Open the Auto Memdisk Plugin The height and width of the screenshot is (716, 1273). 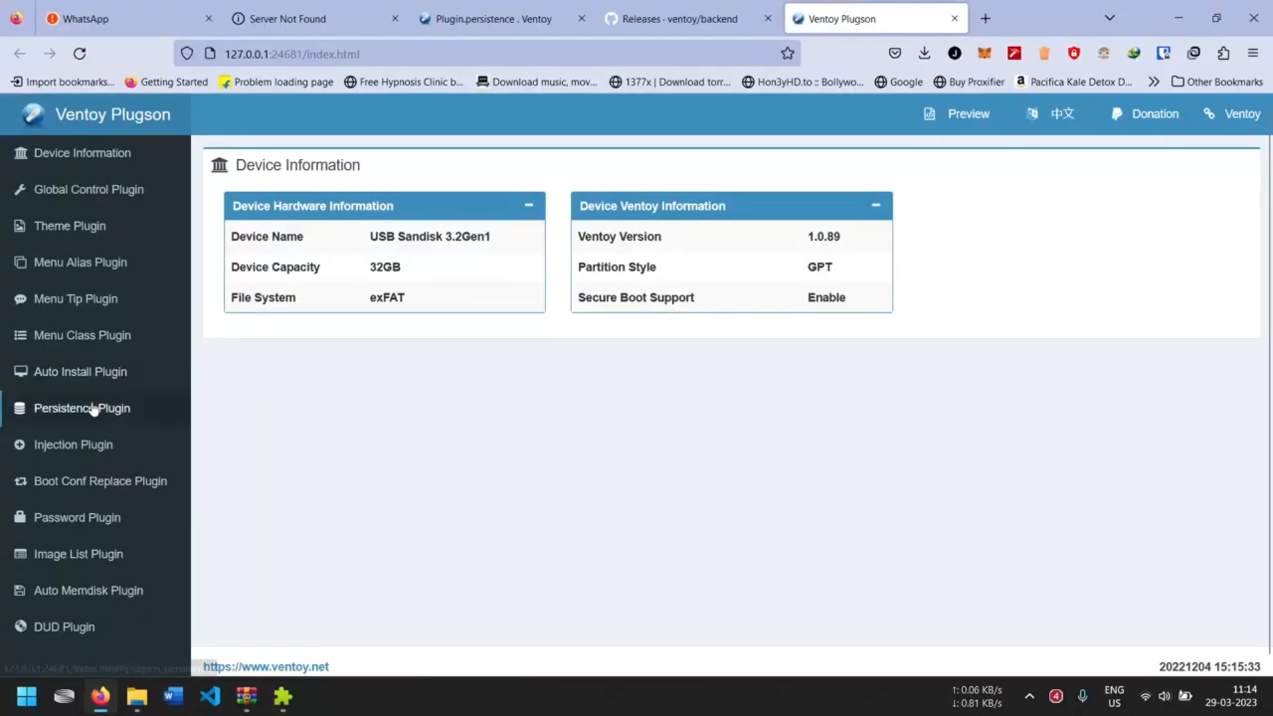click(89, 590)
